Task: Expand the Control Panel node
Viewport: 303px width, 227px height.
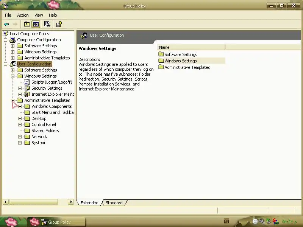Action: 20,124
